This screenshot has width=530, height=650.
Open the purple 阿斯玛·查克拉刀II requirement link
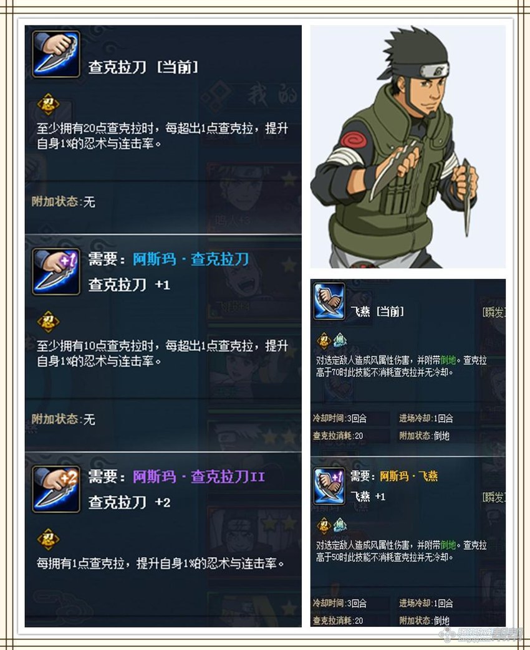[199, 477]
